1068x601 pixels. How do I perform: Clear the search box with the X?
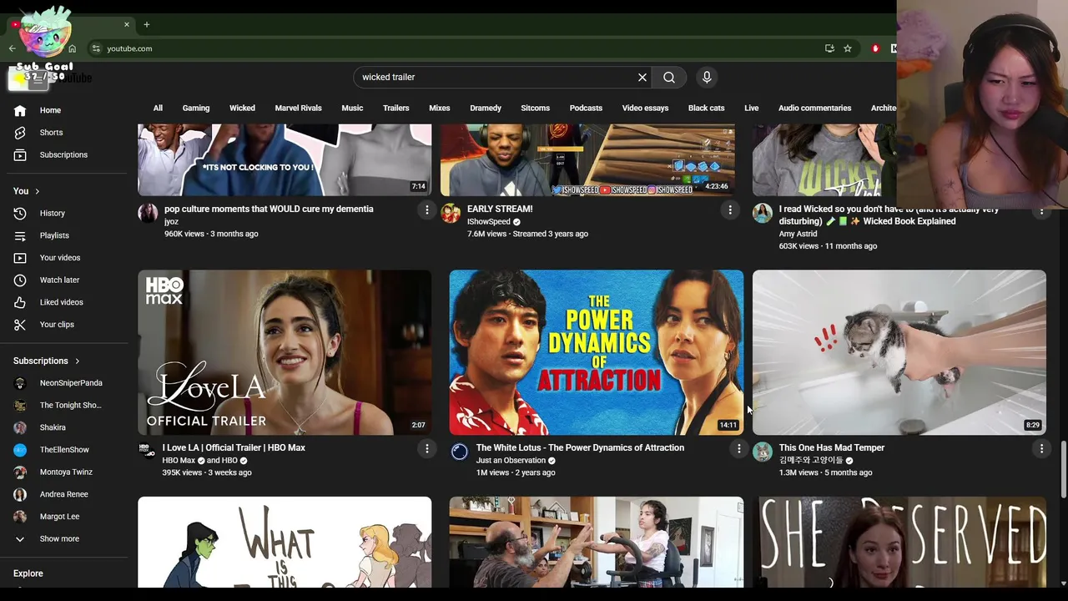point(642,77)
